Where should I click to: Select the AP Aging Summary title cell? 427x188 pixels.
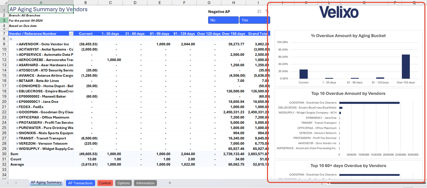[x=41, y=9]
